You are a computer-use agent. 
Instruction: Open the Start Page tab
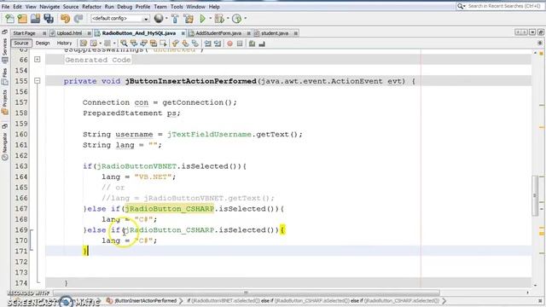pos(25,33)
